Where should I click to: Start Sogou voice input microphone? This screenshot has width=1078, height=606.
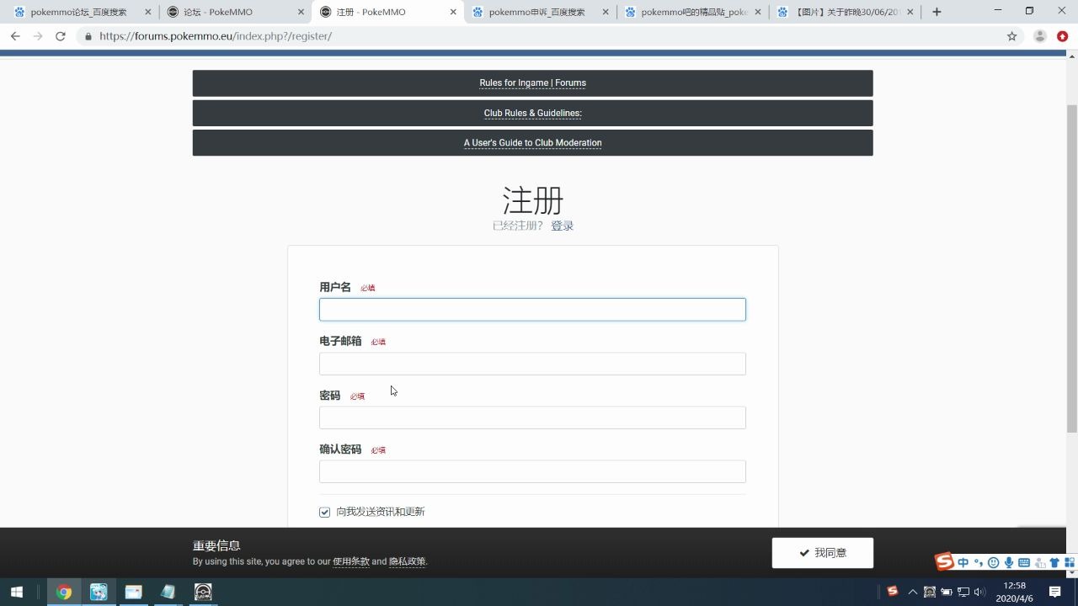coord(1009,562)
